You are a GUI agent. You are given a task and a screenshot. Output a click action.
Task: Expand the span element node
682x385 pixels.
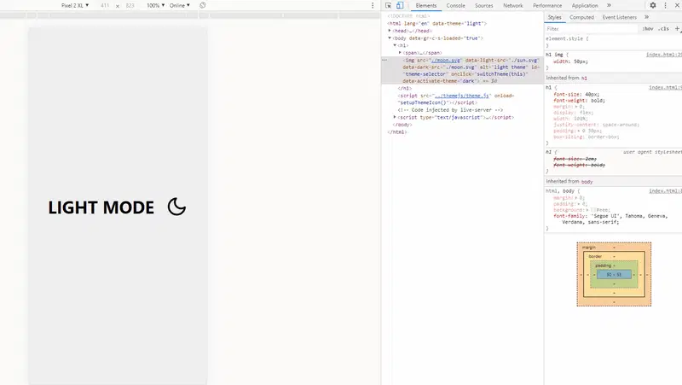[400, 52]
